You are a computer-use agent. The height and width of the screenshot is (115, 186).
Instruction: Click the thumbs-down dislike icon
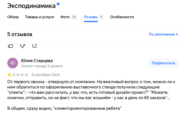pos(23,46)
